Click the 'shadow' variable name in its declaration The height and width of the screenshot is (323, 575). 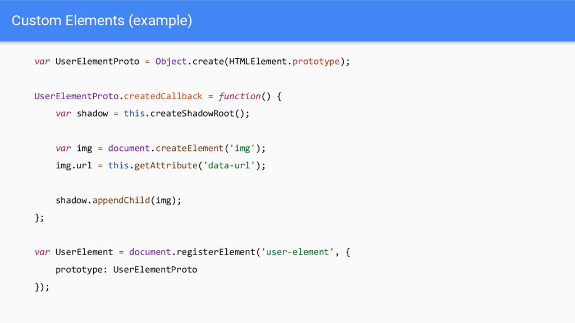pyautogui.click(x=93, y=113)
